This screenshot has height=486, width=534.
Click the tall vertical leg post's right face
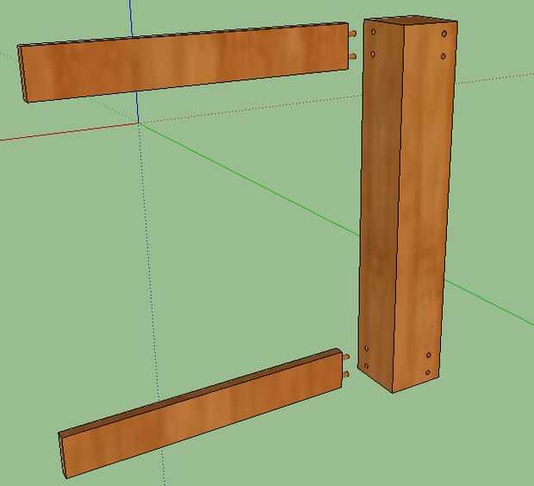tap(424, 204)
